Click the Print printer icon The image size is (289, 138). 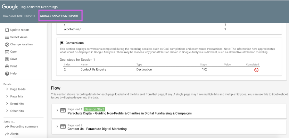7,66
